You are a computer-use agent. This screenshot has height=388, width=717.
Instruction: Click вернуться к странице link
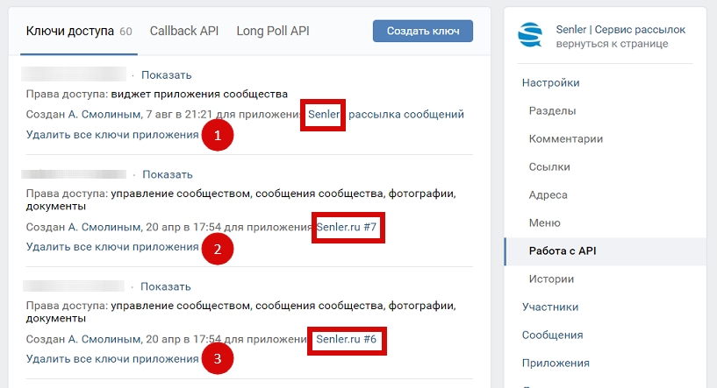click(612, 44)
